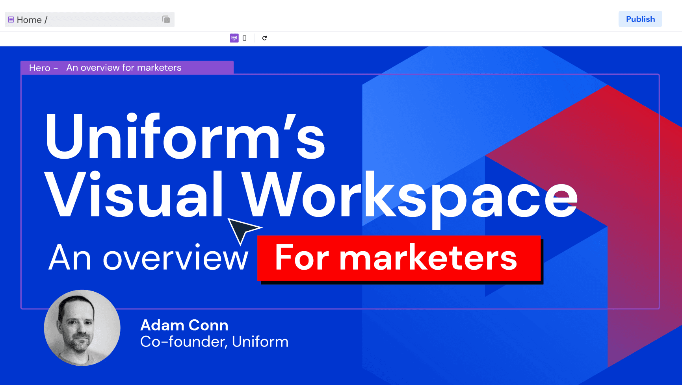Refresh the preview with reload icon

pyautogui.click(x=264, y=38)
